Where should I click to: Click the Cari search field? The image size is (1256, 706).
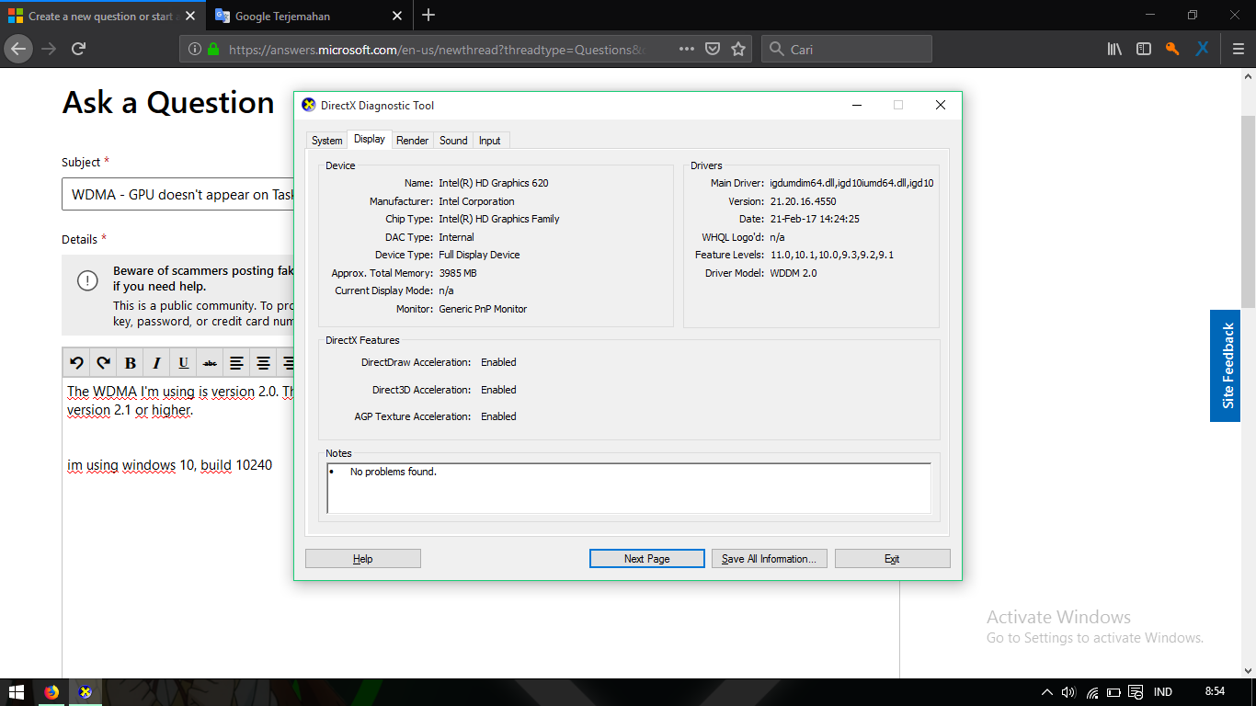tap(847, 49)
